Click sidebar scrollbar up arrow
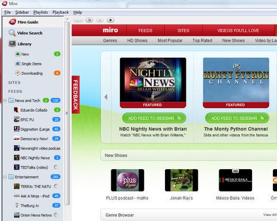The width and height of the screenshot is (277, 221). [67, 19]
